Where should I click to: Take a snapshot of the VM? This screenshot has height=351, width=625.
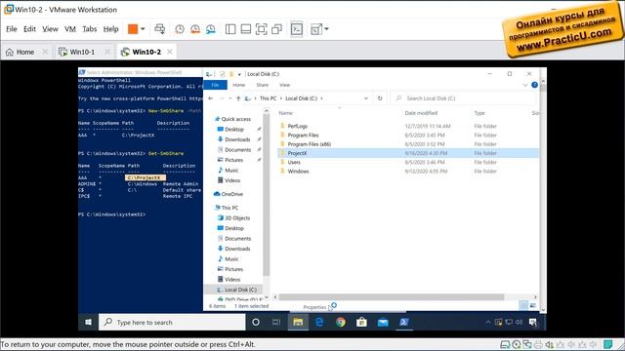click(180, 29)
